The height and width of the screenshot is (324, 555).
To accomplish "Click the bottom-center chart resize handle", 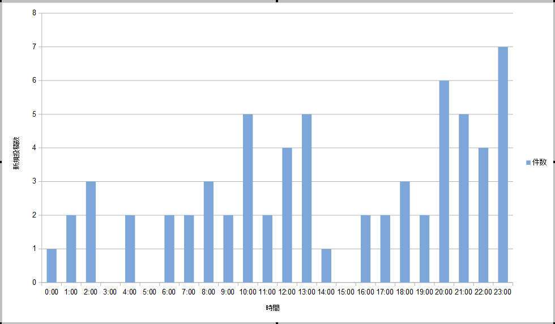I will [277, 322].
